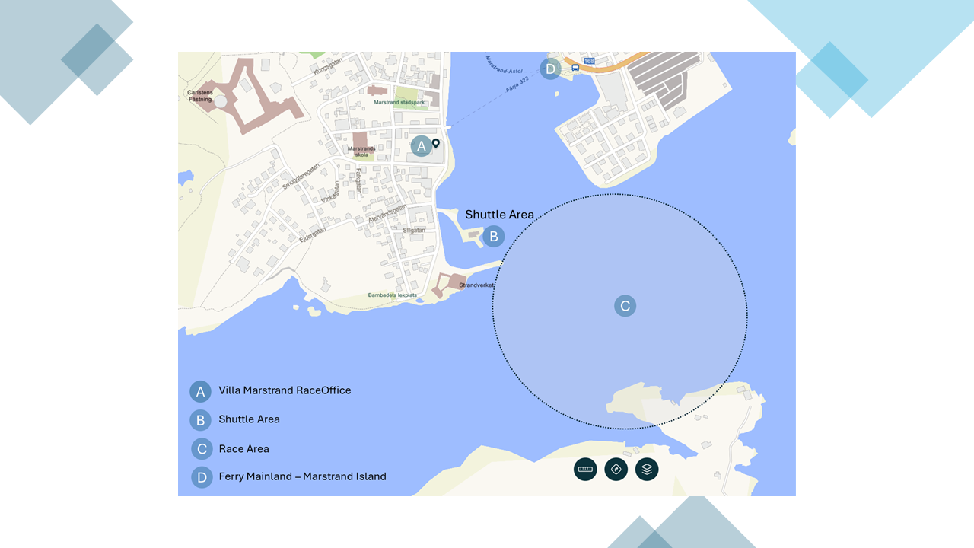The width and height of the screenshot is (974, 548).
Task: Select marker A on the map
Action: pyautogui.click(x=421, y=146)
